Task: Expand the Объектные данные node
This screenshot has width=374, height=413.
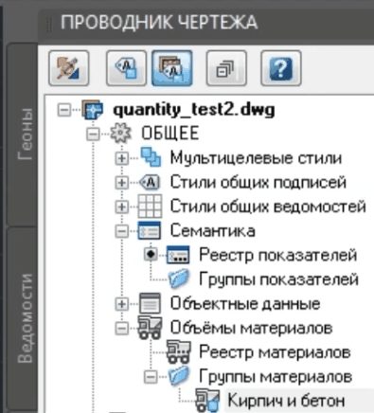Action: pyautogui.click(x=122, y=304)
